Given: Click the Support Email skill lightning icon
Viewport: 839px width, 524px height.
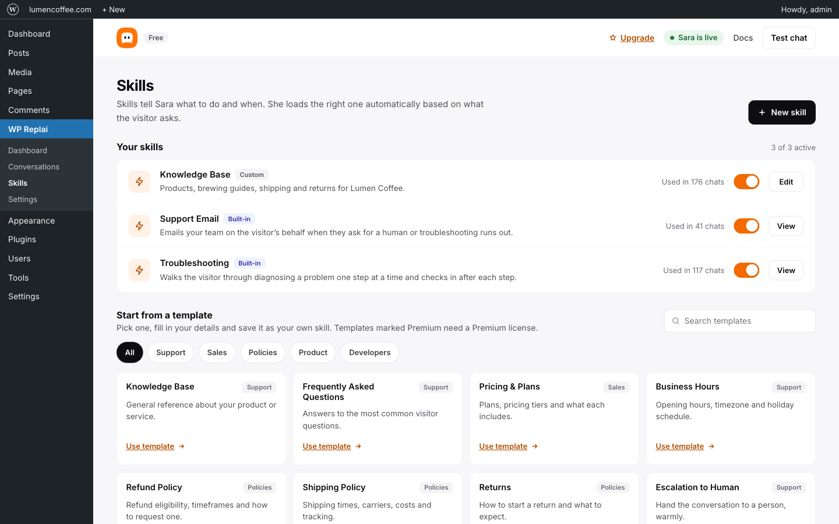Looking at the screenshot, I should 139,226.
